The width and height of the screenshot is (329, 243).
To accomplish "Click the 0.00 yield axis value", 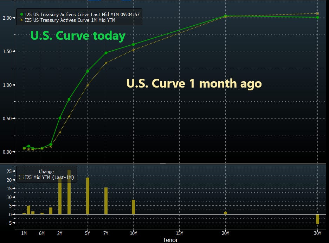I will click(7, 152).
